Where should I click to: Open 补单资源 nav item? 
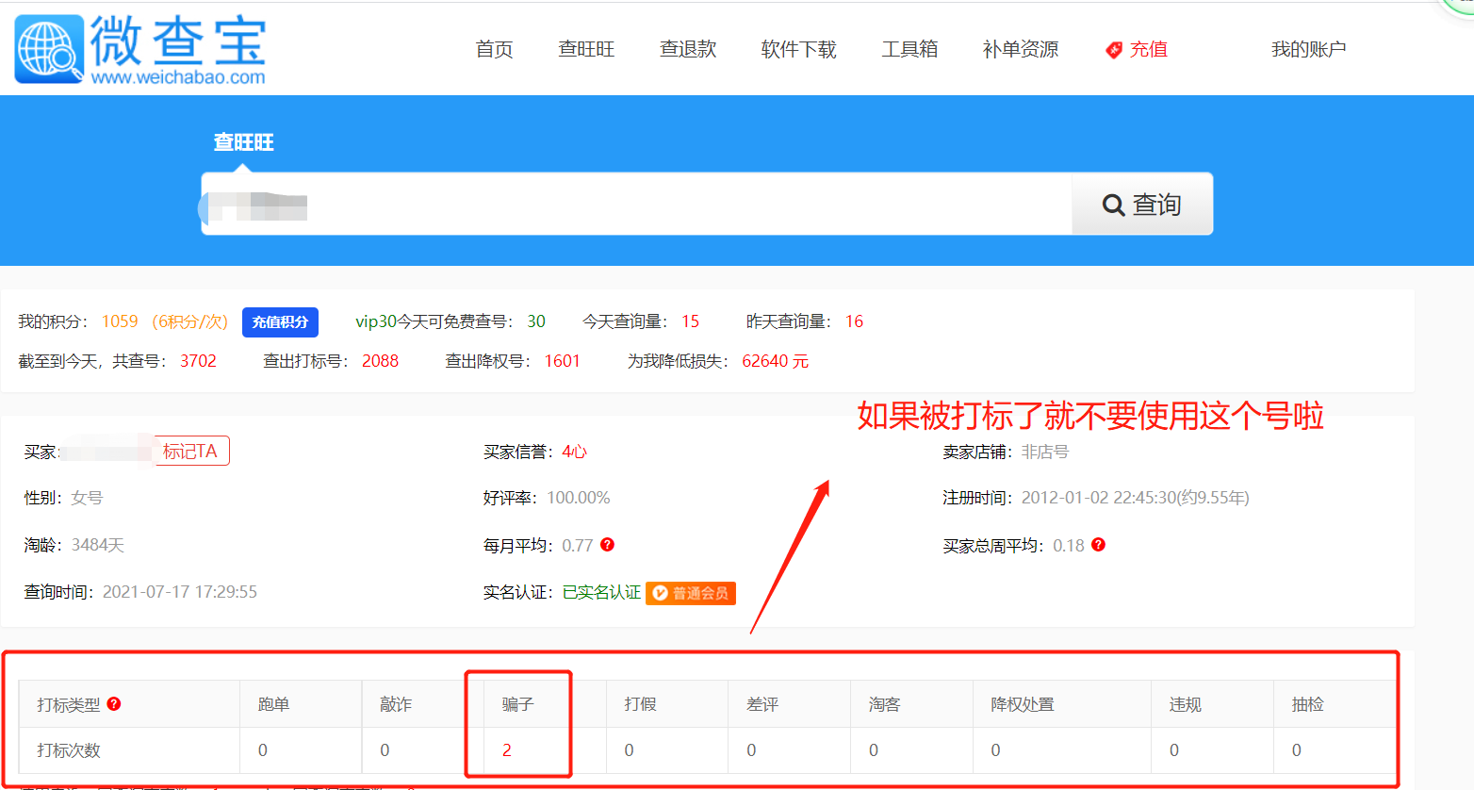point(1020,49)
